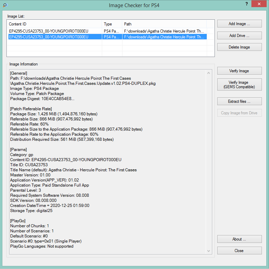Click the Image Type: PS4 Package line
The width and height of the screenshot is (269, 269).
coord(35,89)
